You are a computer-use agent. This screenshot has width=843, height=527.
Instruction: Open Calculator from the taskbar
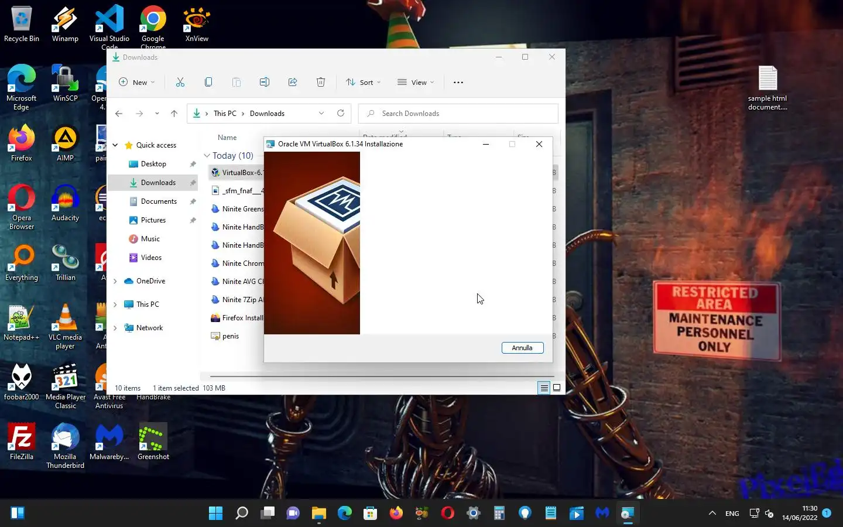pyautogui.click(x=499, y=514)
